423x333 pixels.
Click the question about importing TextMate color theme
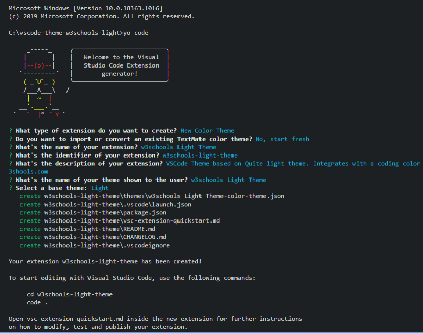[134, 139]
